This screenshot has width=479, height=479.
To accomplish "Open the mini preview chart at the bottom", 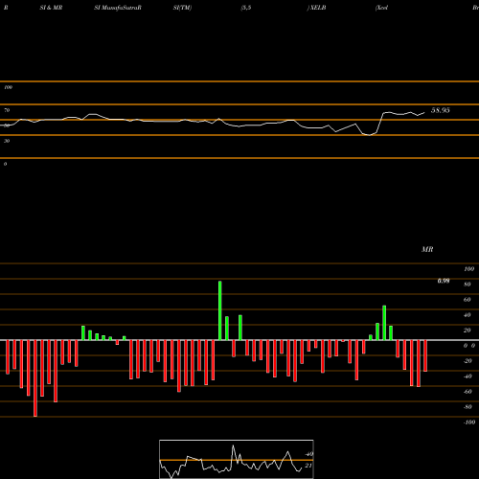I will (x=237, y=459).
